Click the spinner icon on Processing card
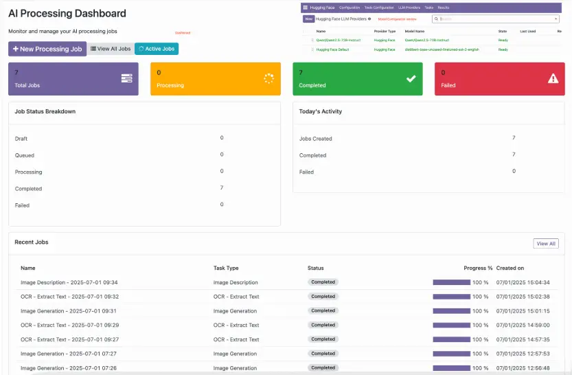This screenshot has height=375, width=572. [x=269, y=78]
